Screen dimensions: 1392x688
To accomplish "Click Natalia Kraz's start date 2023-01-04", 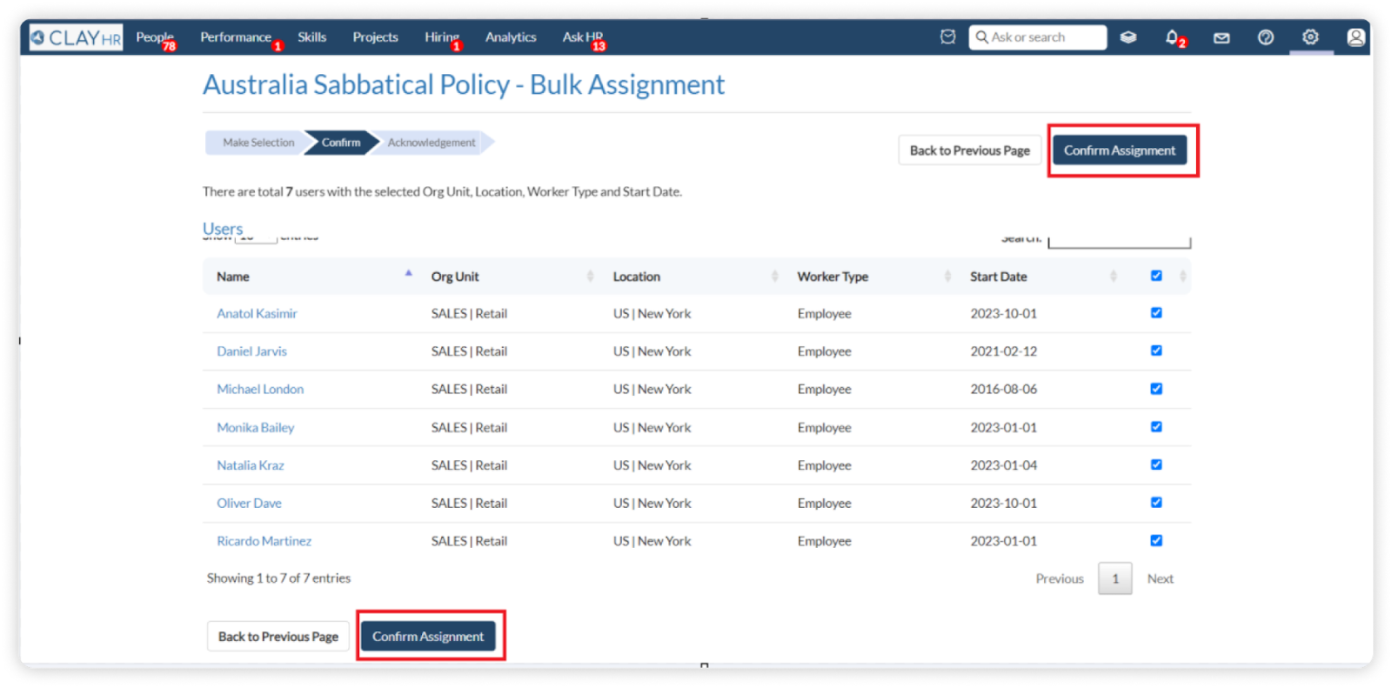I will point(1004,465).
